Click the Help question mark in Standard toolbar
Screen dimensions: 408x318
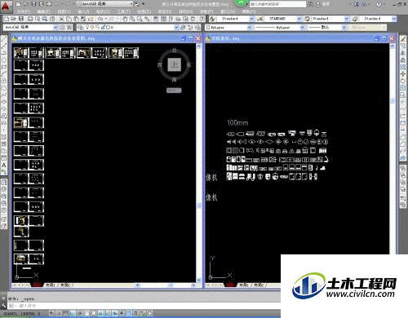202,19
